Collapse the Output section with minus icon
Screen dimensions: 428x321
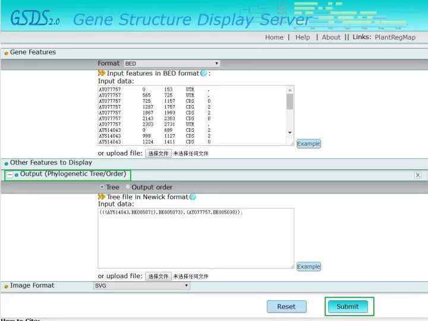tap(10, 174)
